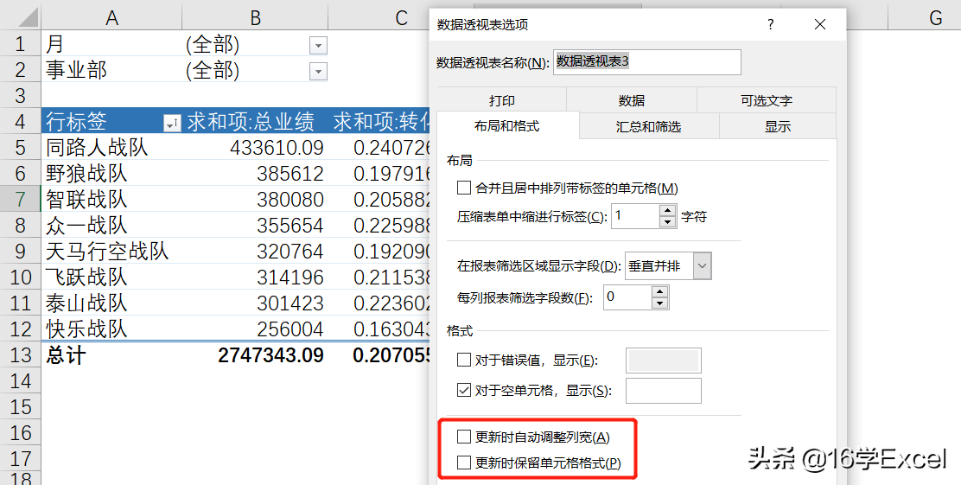The width and height of the screenshot is (961, 485).
Task: Click the 众一战队 row label
Action: 111,225
